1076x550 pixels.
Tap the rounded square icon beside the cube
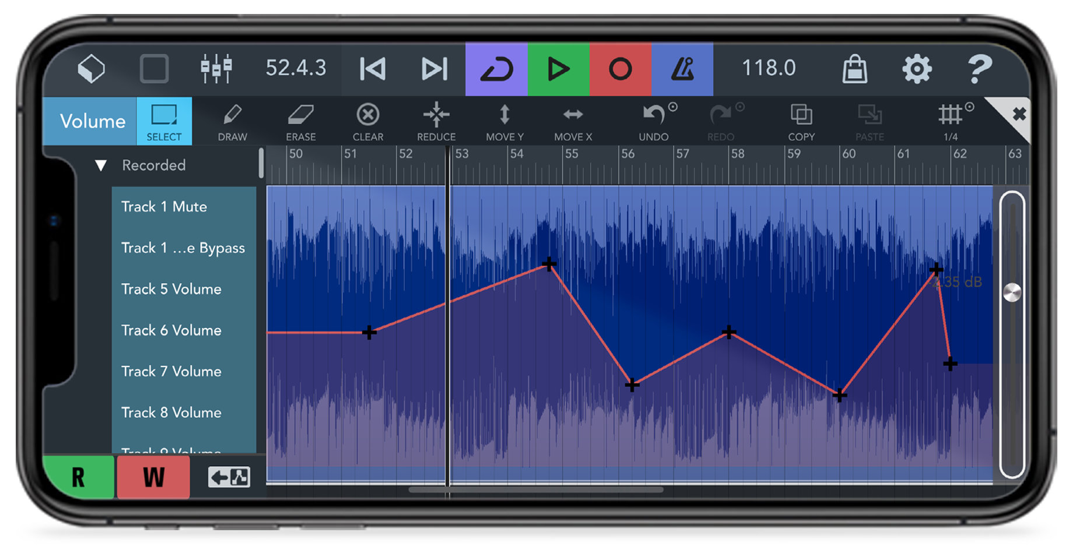(154, 69)
